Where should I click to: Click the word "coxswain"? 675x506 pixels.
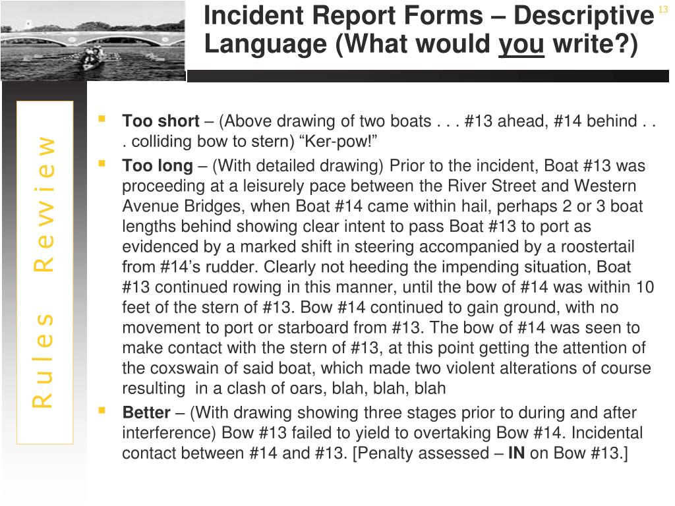[179, 368]
